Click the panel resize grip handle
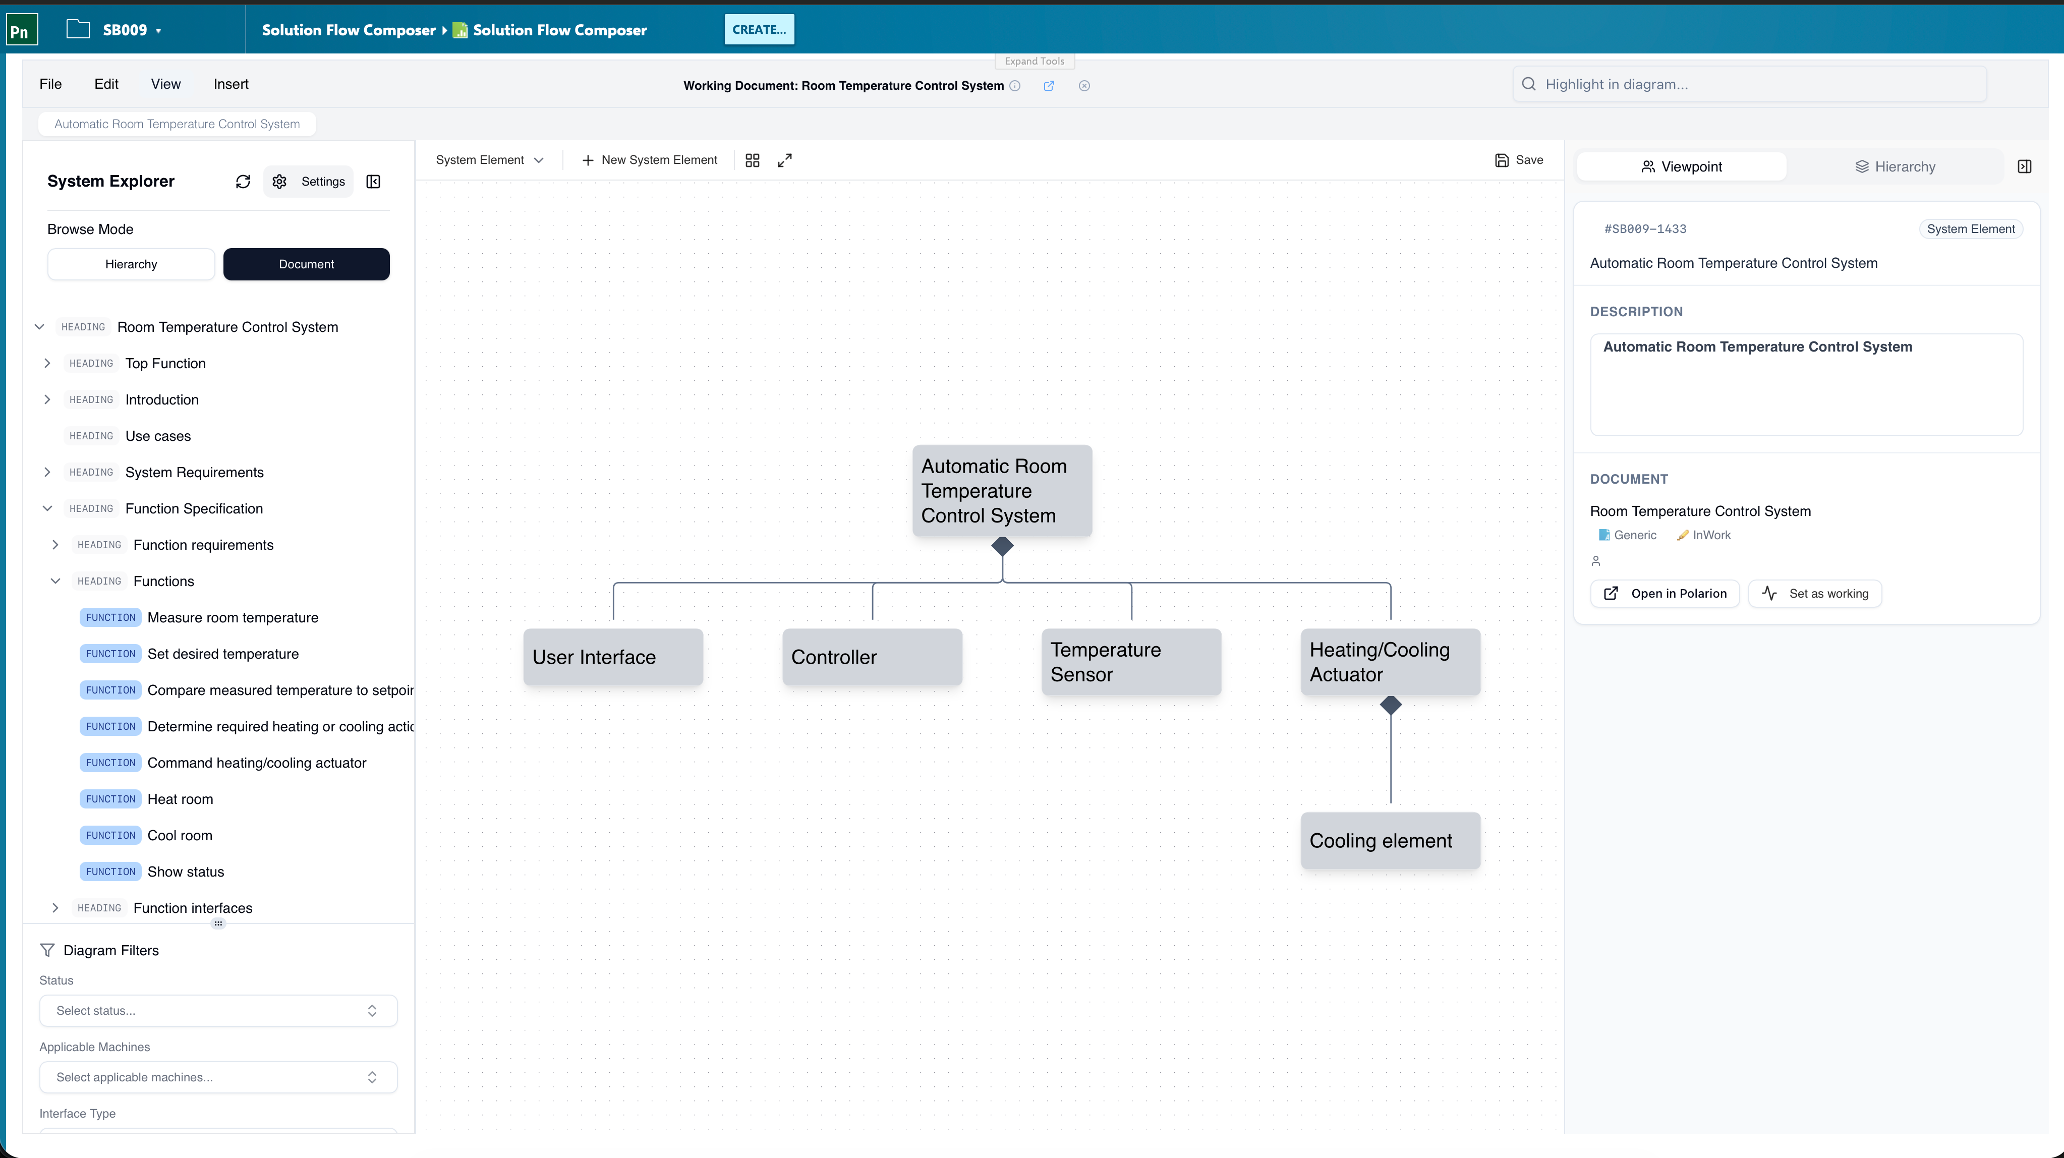Viewport: 2064px width, 1158px height. pyautogui.click(x=218, y=923)
